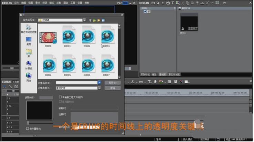The image size is (254, 142).
Task: Click the paste icon in bin toolbar
Action: click(x=192, y=3)
